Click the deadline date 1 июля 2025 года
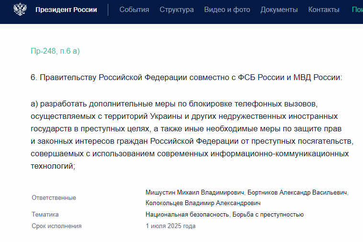Screen dimensions: 363x242 tap(170, 226)
